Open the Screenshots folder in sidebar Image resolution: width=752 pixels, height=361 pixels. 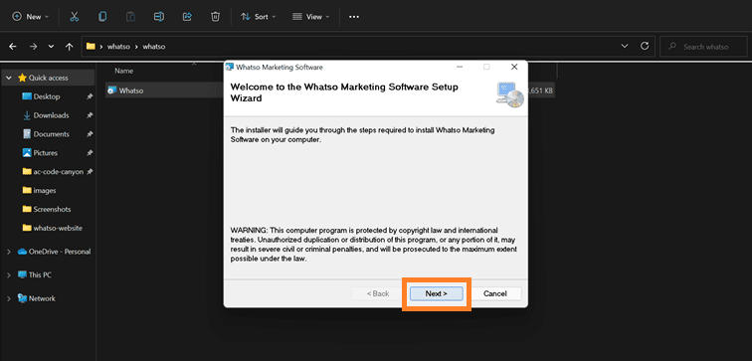point(52,209)
